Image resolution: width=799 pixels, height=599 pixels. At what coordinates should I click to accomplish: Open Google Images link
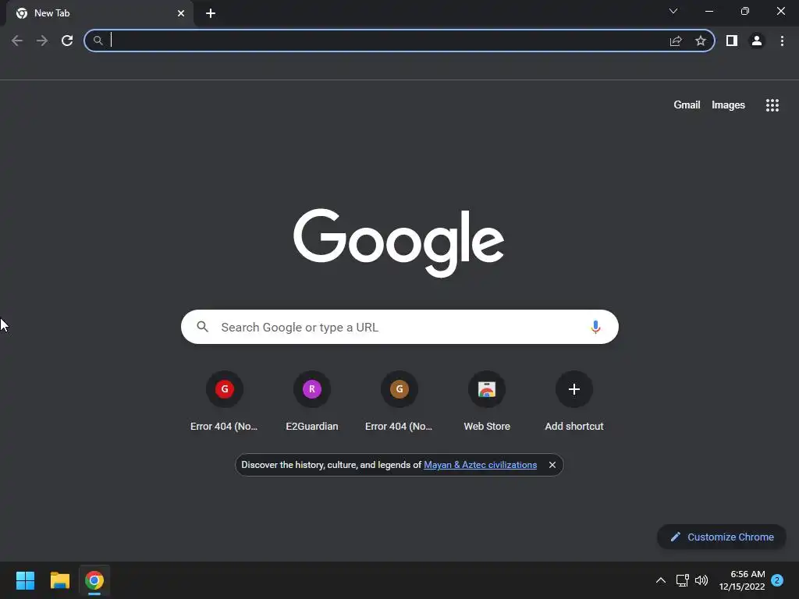point(728,105)
